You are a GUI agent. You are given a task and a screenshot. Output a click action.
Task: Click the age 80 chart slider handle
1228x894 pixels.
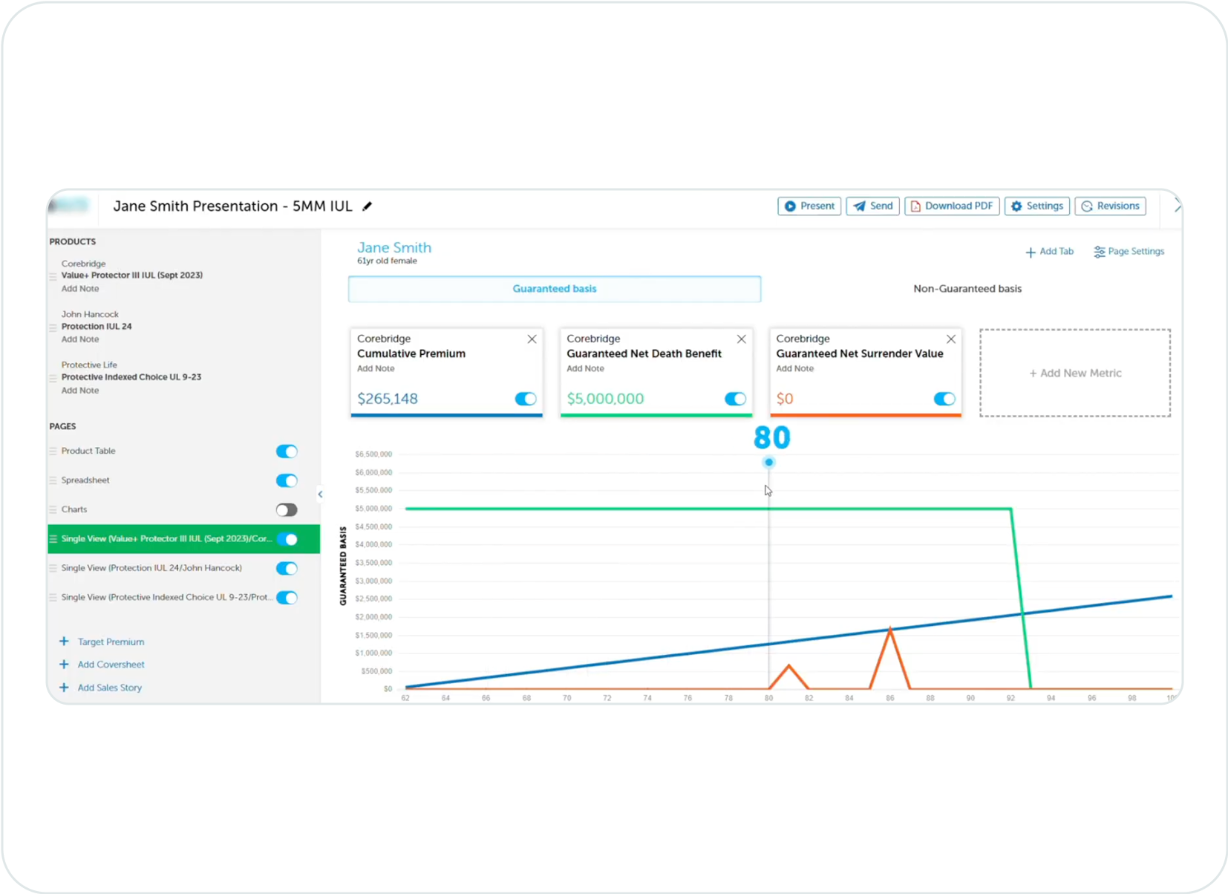coord(768,462)
